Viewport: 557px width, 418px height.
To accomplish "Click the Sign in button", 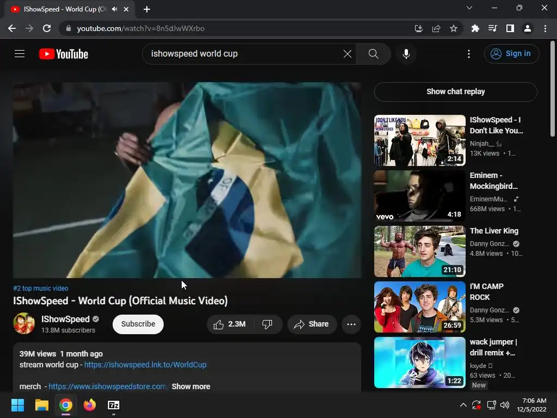I will pyautogui.click(x=511, y=54).
